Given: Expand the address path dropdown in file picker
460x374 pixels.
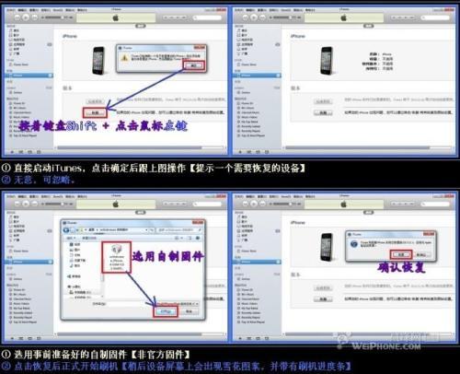Looking at the screenshot, I should click(x=146, y=230).
